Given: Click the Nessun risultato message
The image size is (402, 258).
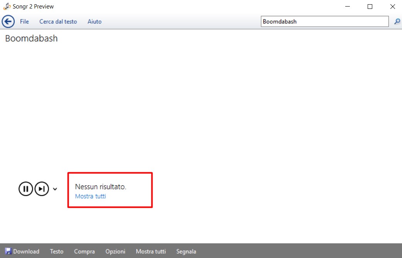Looking at the screenshot, I should 101,187.
